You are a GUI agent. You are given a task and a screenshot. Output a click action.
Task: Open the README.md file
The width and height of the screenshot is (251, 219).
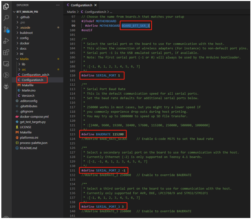[x=28, y=148]
